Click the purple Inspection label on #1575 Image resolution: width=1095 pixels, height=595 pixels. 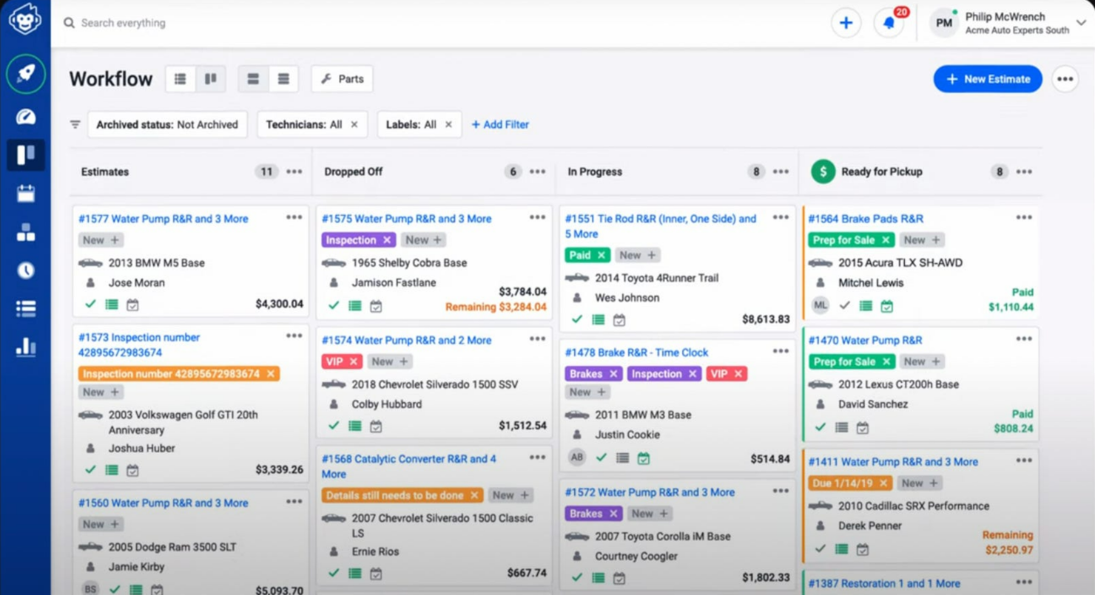click(x=354, y=239)
